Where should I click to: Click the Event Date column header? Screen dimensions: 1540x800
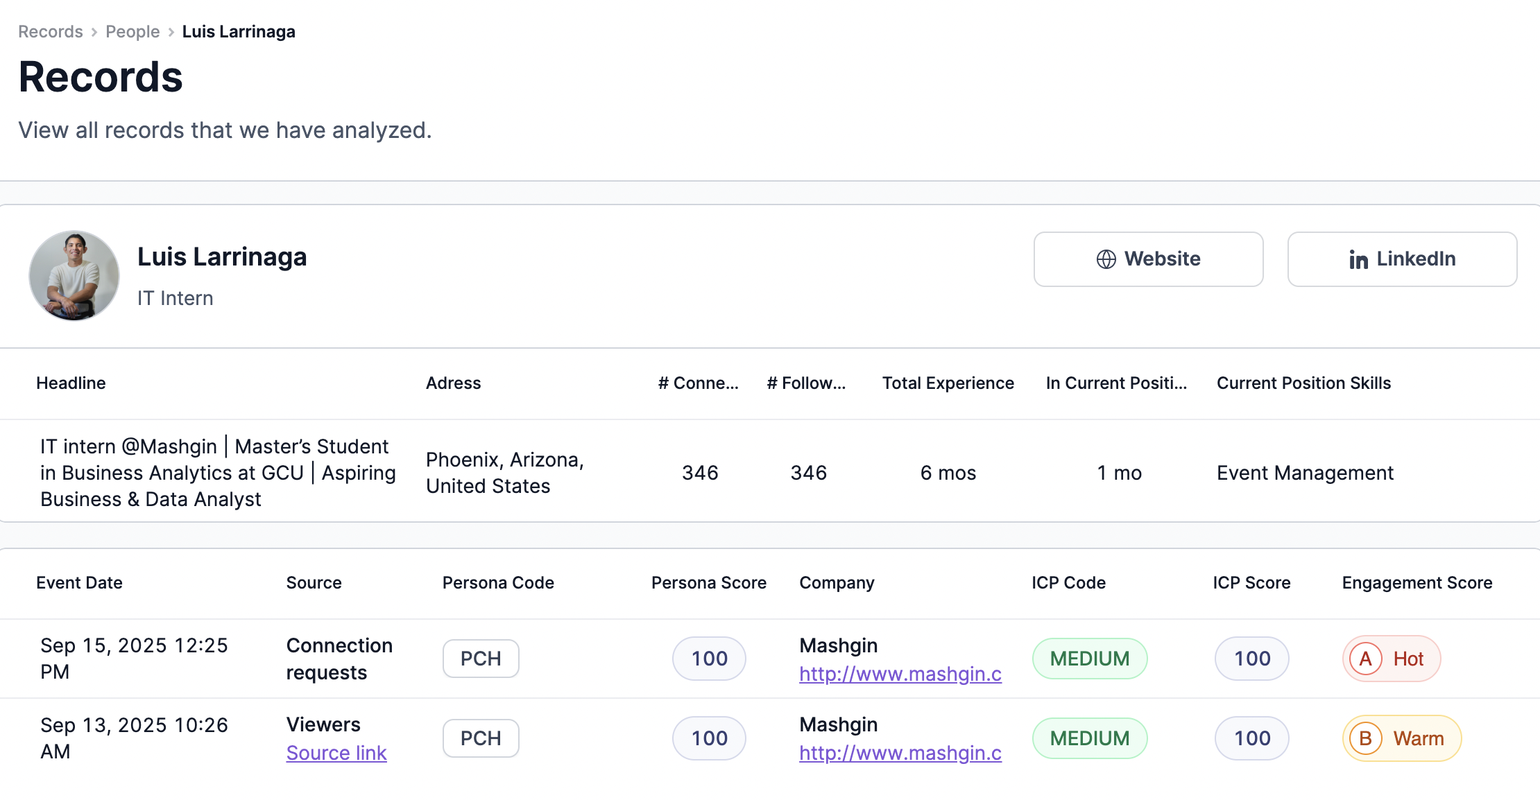79,583
